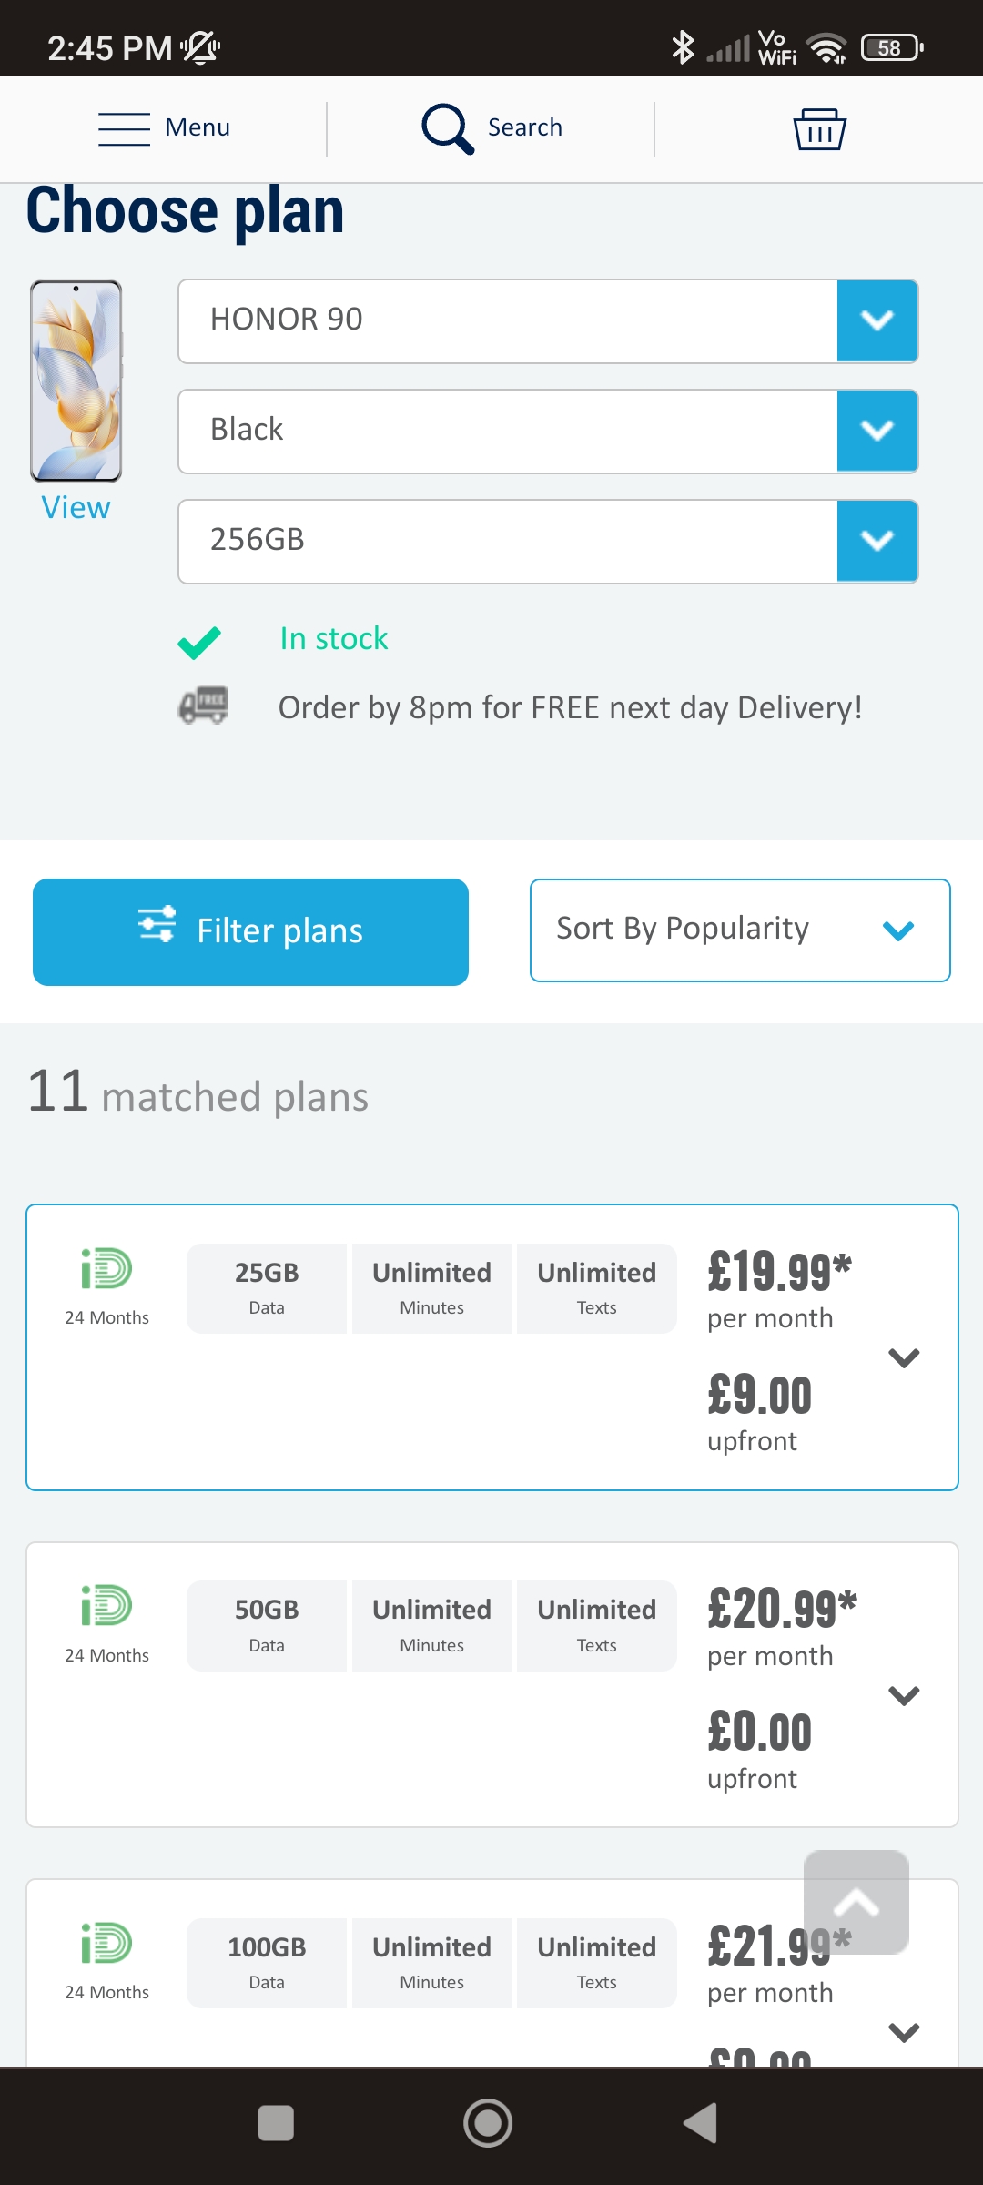The width and height of the screenshot is (983, 2185).
Task: Tap the Search magnifier icon
Action: pos(447,128)
